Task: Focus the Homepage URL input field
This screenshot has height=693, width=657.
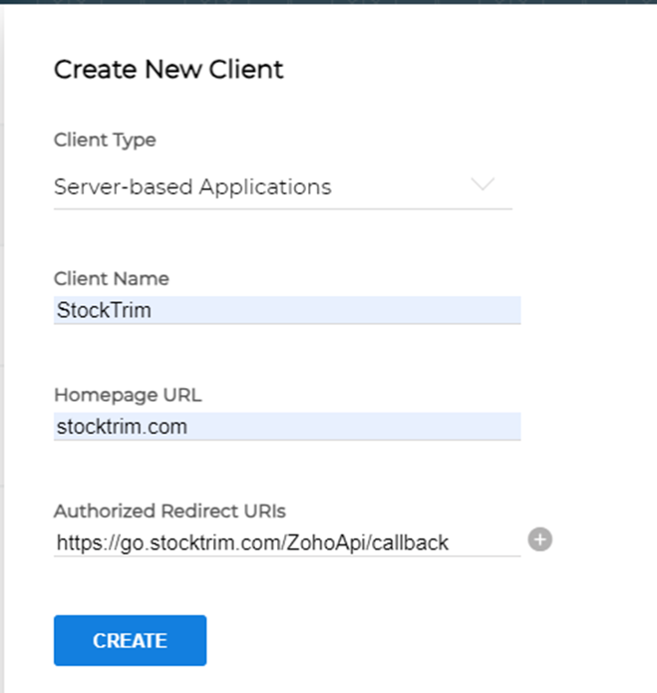Action: pos(286,427)
